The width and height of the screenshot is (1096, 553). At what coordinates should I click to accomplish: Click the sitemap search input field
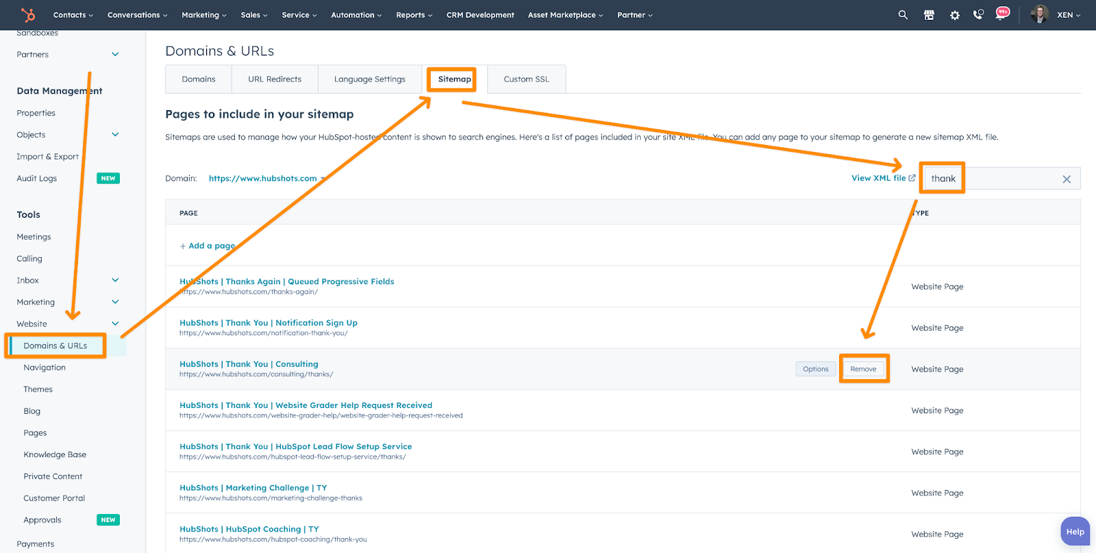click(1007, 179)
